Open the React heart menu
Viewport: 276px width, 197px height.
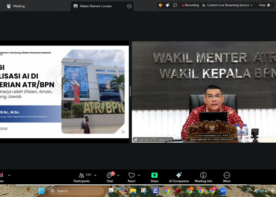(x=131, y=177)
